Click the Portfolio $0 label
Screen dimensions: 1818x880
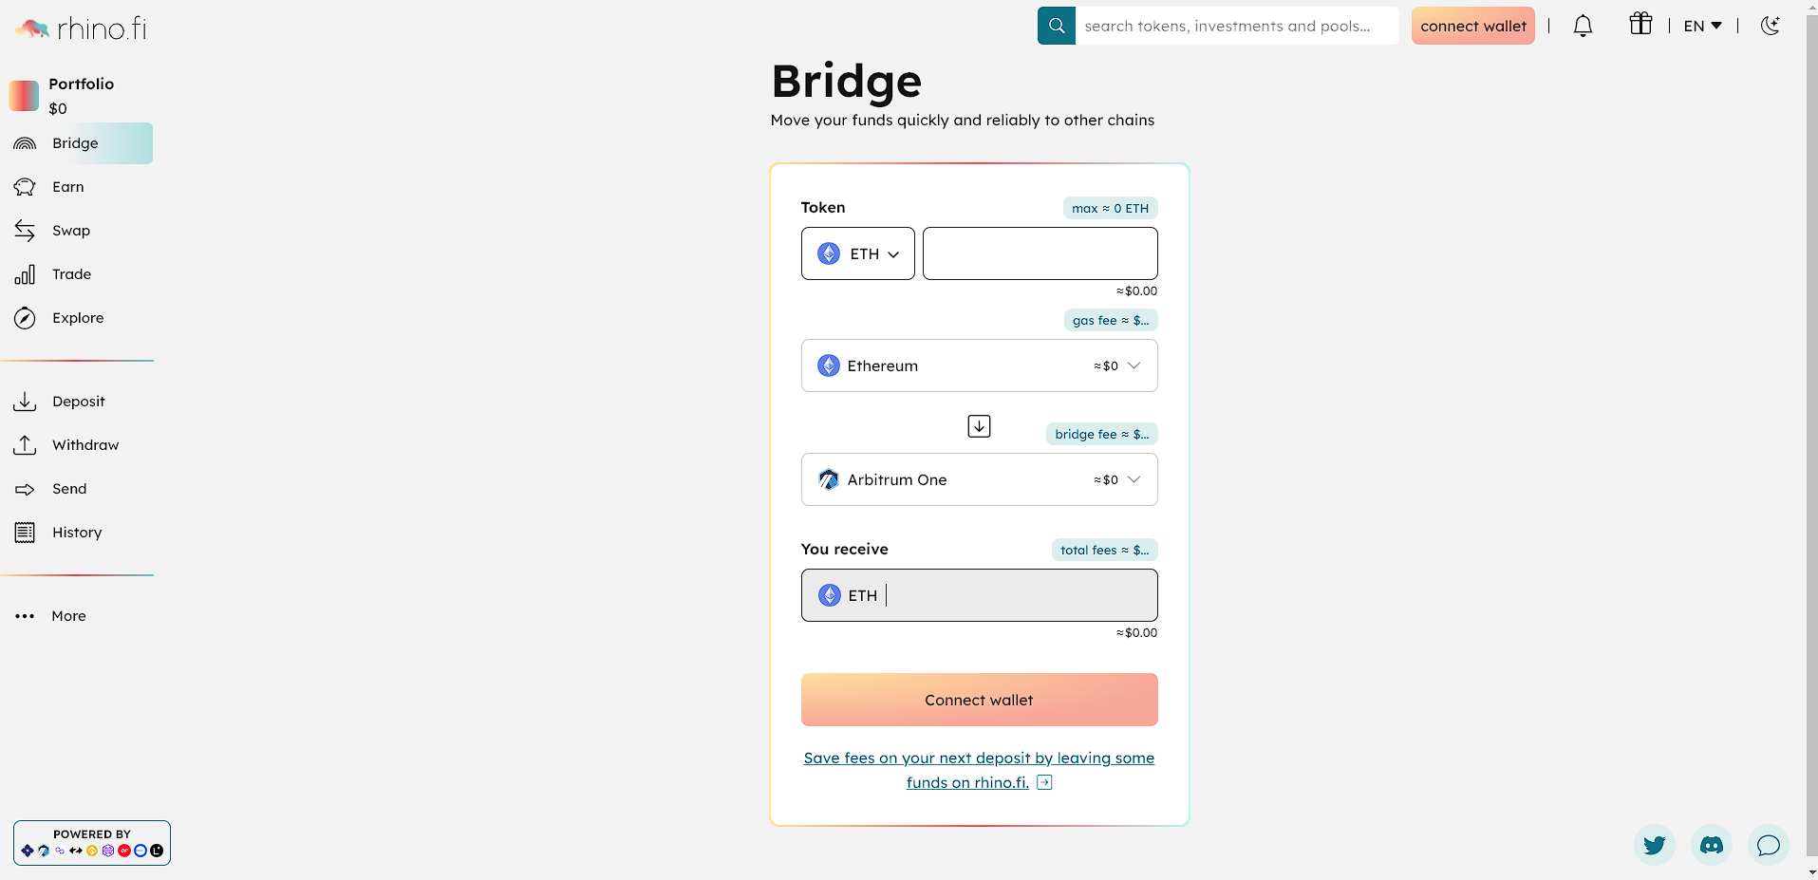coord(82,96)
